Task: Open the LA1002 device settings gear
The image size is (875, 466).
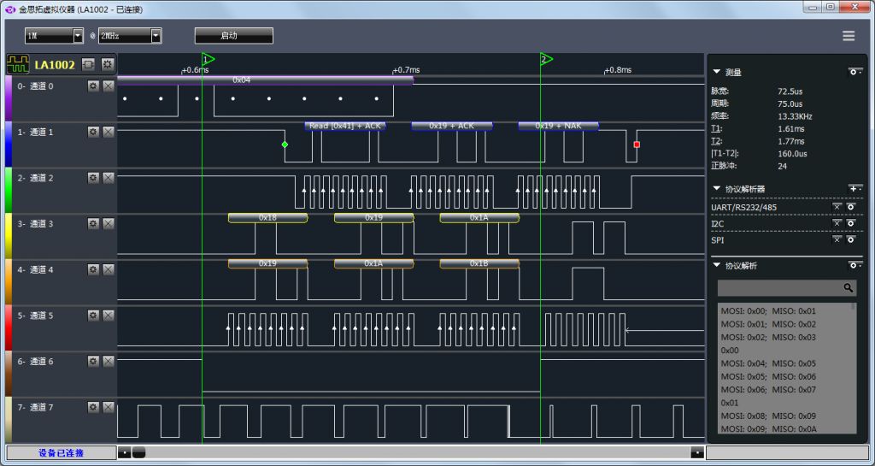Action: 107,64
